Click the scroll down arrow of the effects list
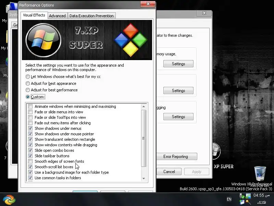 click(144, 178)
